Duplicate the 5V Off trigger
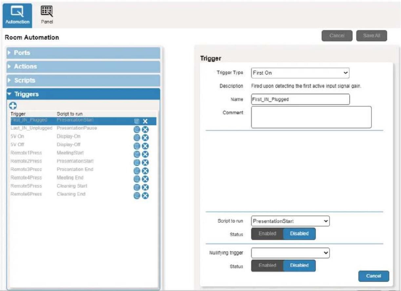This screenshot has width=401, height=291. 137,146
